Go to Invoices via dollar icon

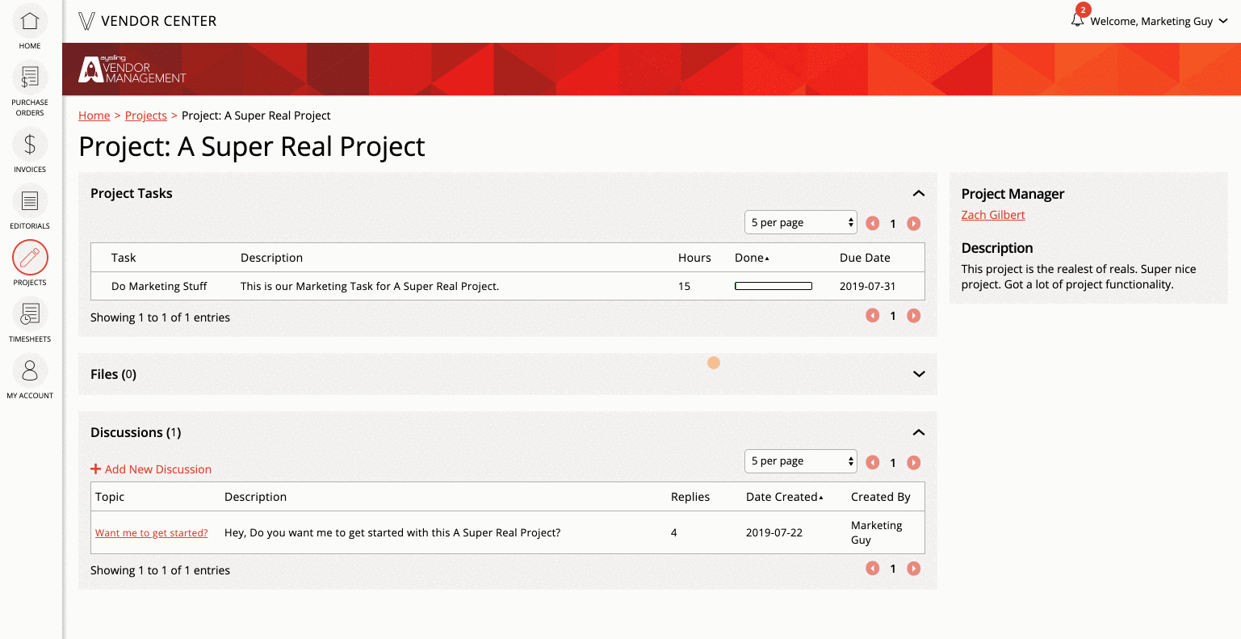[x=30, y=145]
